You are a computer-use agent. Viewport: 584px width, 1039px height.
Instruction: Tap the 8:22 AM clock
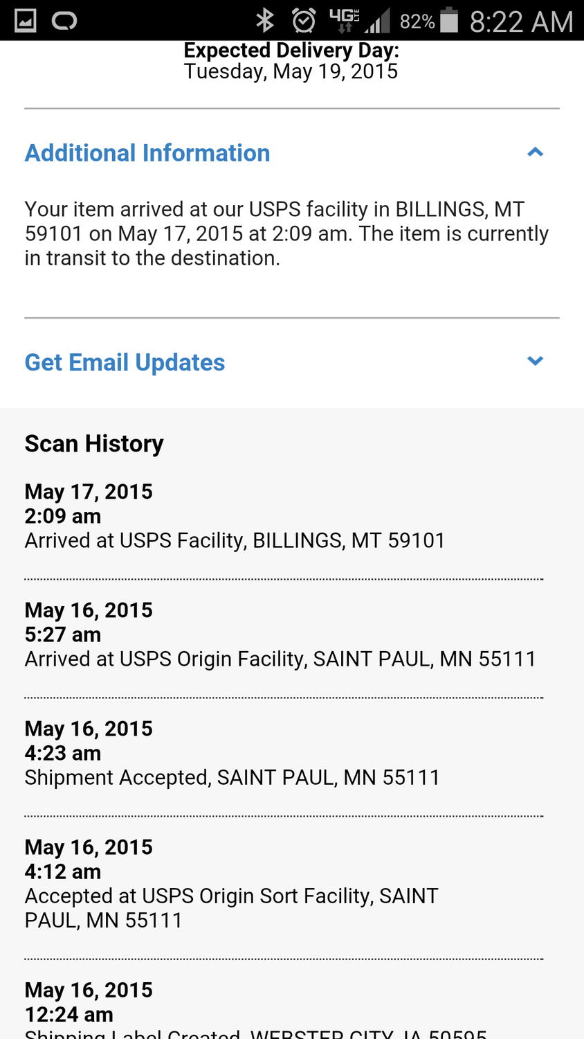[x=522, y=21]
